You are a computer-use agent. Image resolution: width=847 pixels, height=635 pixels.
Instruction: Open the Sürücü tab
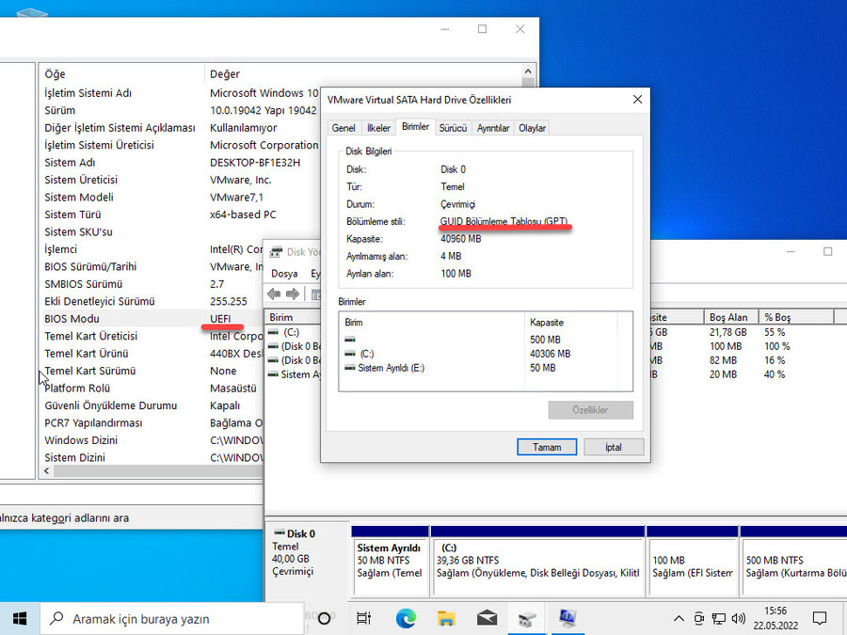pos(453,128)
